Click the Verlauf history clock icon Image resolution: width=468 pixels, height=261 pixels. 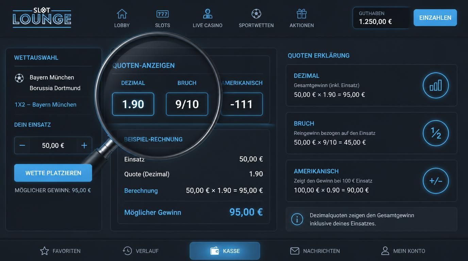coord(127,251)
